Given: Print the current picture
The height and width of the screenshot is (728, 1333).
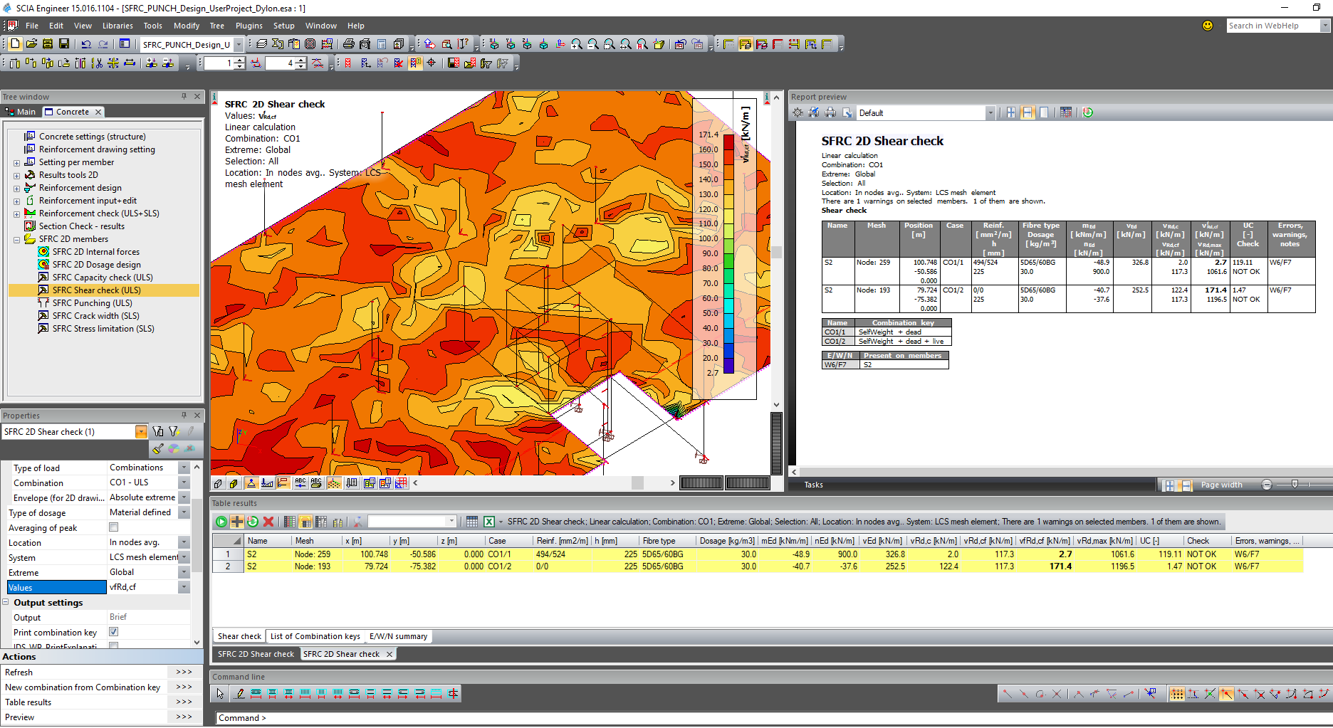Looking at the screenshot, I should coord(348,44).
